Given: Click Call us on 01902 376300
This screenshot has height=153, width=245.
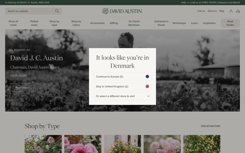Looking at the screenshot, I should point(203,2).
